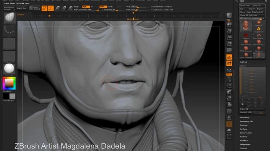Click the Frame icon in right shelf
The image size is (270, 151).
coord(229,86)
